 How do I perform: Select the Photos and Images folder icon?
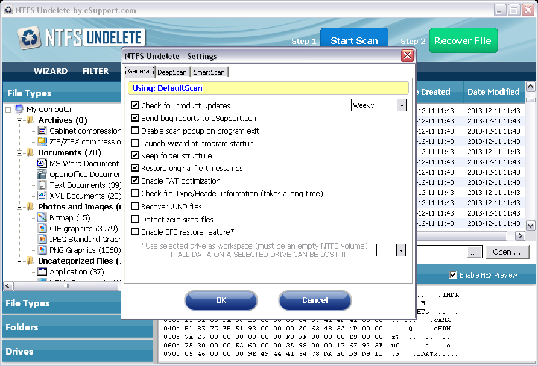point(30,206)
